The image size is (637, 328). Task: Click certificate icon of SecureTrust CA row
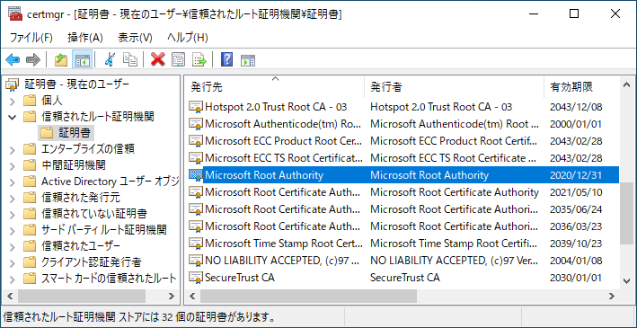point(195,278)
